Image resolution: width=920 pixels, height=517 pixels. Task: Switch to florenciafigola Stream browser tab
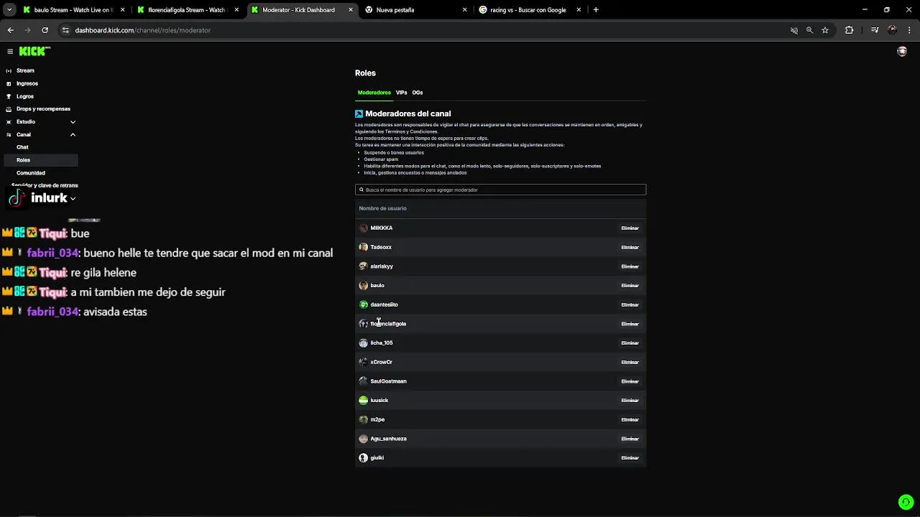point(188,10)
